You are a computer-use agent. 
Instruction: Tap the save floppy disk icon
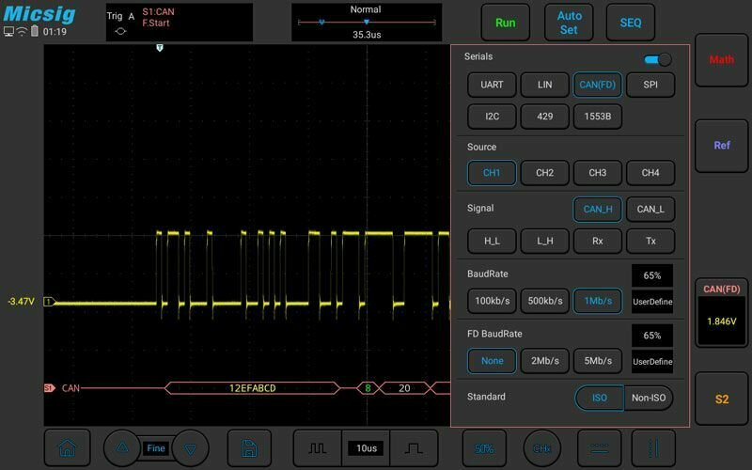pyautogui.click(x=249, y=448)
